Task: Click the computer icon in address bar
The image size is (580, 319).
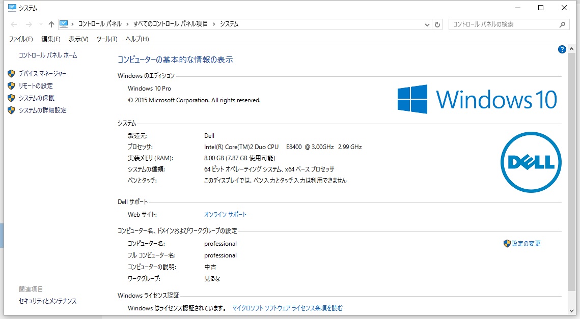Action: point(64,24)
